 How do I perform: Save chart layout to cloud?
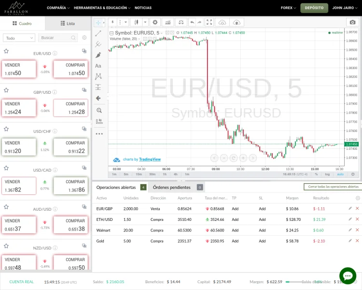coord(237,22)
